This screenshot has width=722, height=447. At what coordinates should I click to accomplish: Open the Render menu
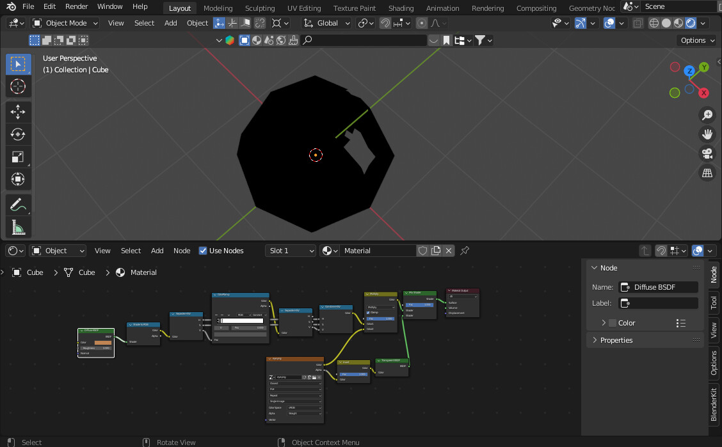[76, 6]
